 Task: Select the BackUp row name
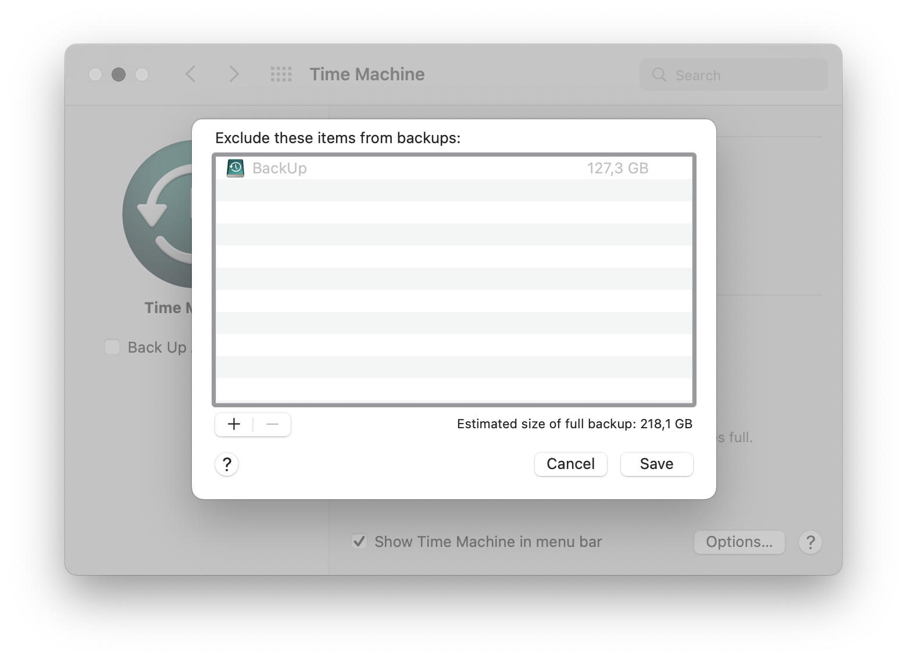(x=280, y=168)
